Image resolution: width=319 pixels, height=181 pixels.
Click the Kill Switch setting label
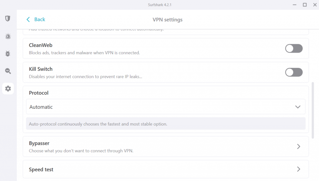[40, 69]
